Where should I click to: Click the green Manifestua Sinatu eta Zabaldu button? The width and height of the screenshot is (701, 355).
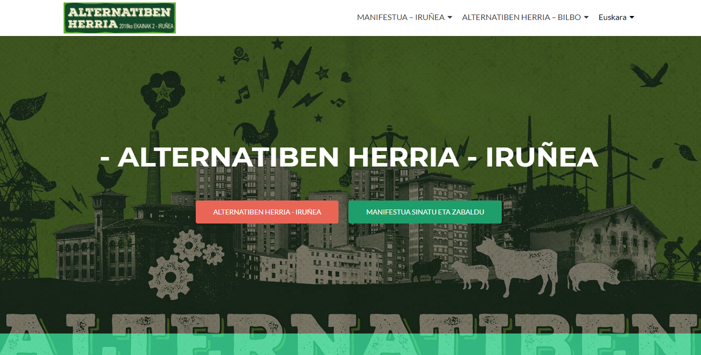pyautogui.click(x=425, y=212)
